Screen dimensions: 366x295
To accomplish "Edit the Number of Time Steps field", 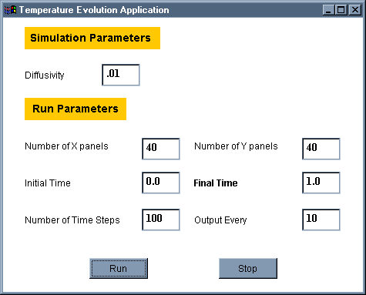I will click(x=161, y=220).
